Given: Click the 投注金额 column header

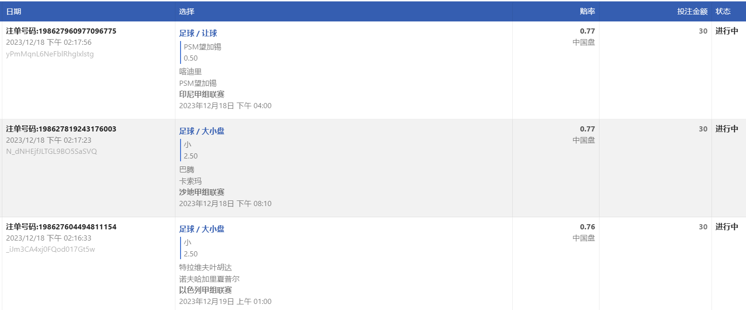Looking at the screenshot, I should (x=692, y=12).
